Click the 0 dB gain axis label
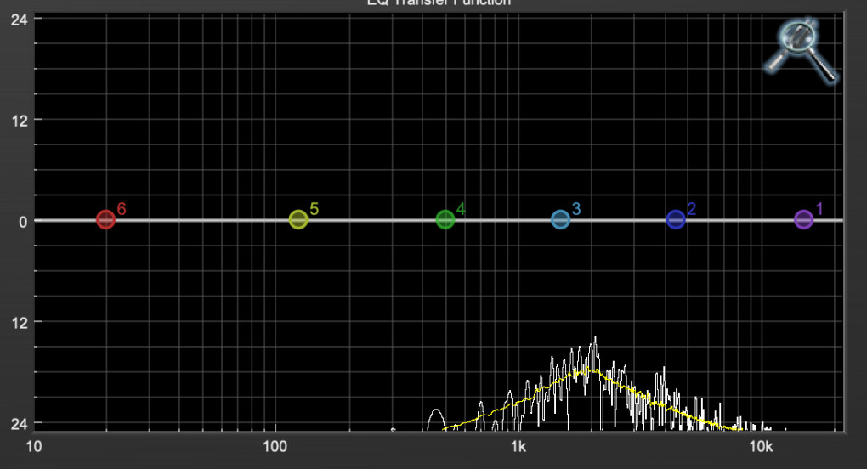867x469 pixels. [x=23, y=222]
